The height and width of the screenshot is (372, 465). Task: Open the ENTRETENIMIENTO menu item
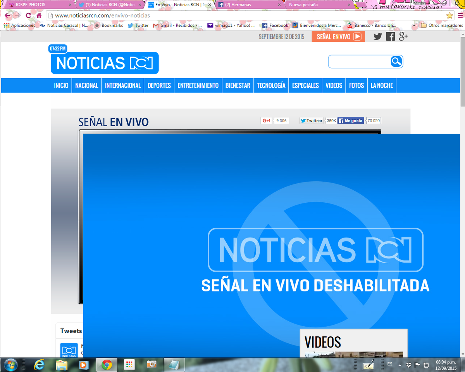198,85
